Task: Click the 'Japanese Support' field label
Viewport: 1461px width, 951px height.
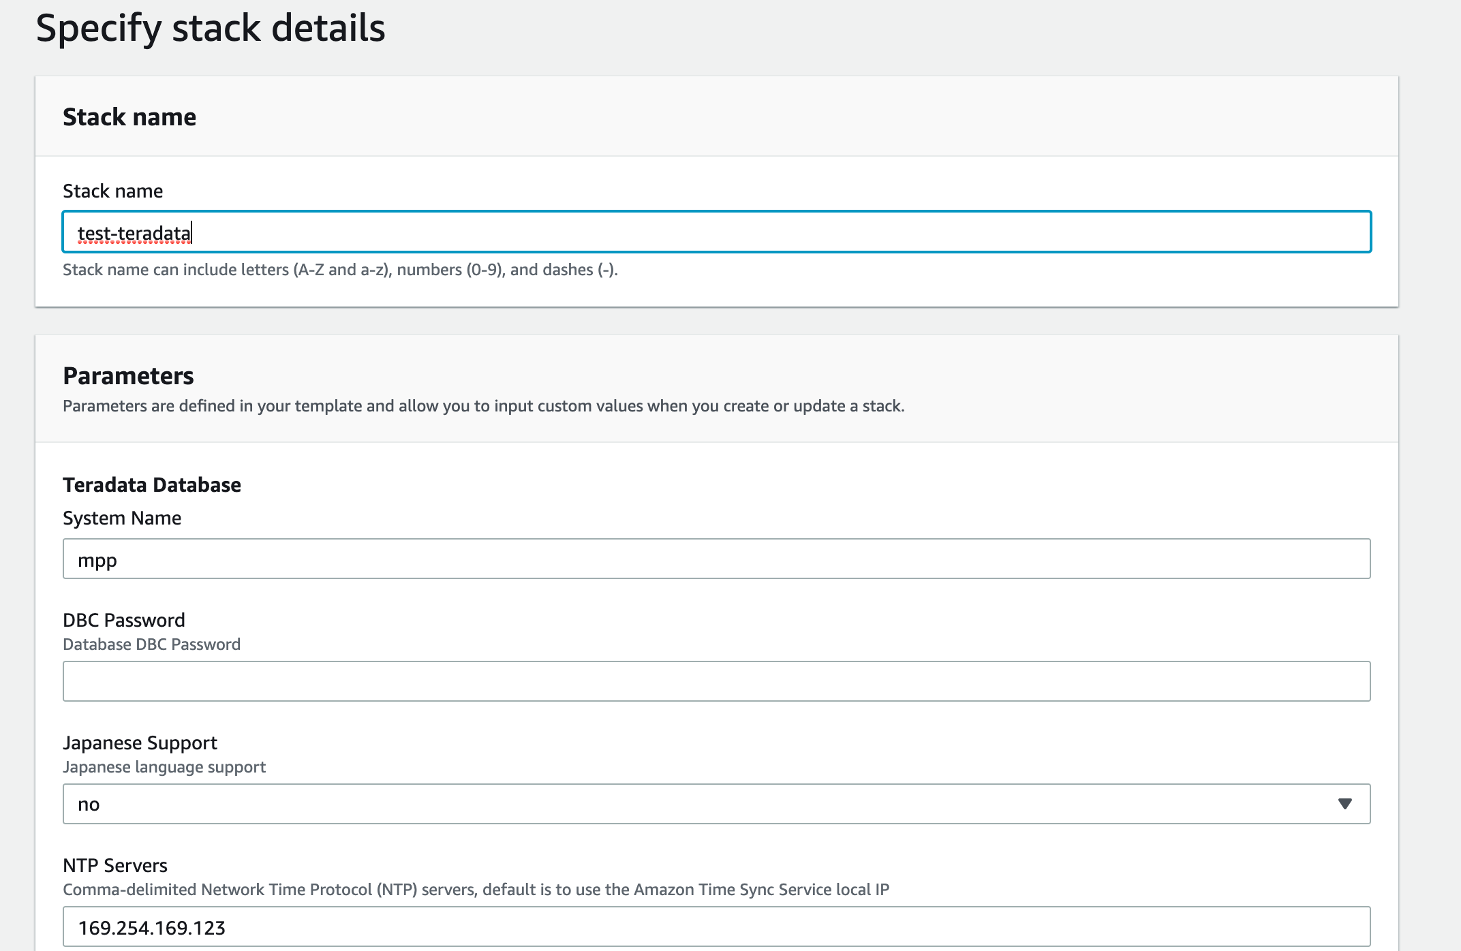Action: tap(140, 743)
